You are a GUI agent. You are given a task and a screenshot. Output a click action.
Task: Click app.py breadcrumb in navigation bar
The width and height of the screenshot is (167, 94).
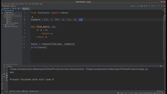point(14,6)
